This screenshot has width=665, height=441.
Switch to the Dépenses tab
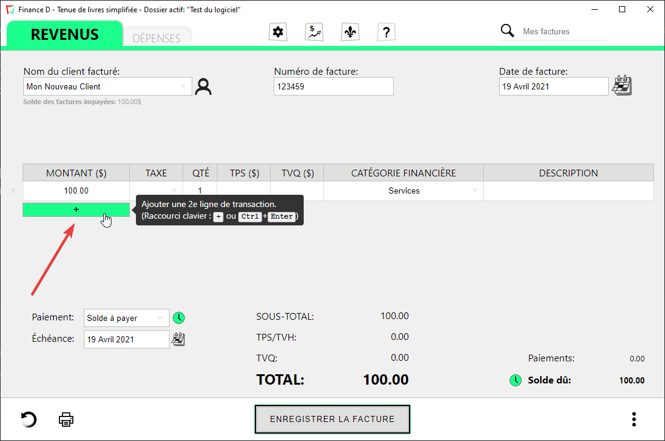click(157, 38)
